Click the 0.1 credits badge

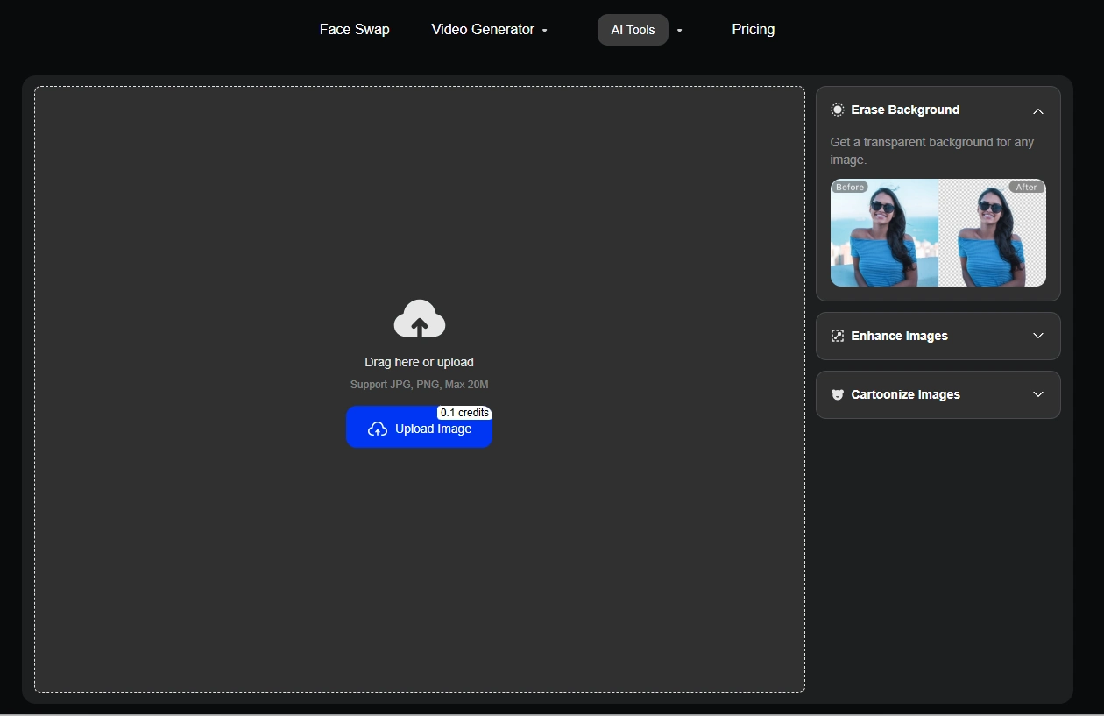464,412
